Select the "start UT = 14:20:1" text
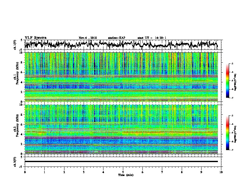 (x=152, y=38)
